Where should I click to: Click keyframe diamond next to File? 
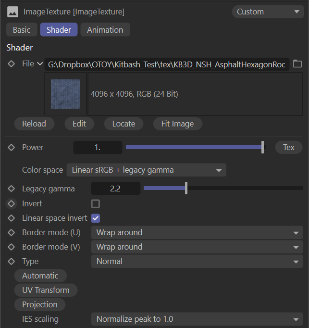(x=12, y=64)
